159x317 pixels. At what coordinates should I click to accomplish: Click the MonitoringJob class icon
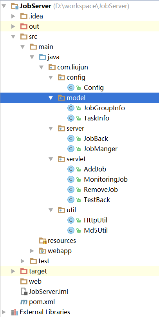[70, 179]
